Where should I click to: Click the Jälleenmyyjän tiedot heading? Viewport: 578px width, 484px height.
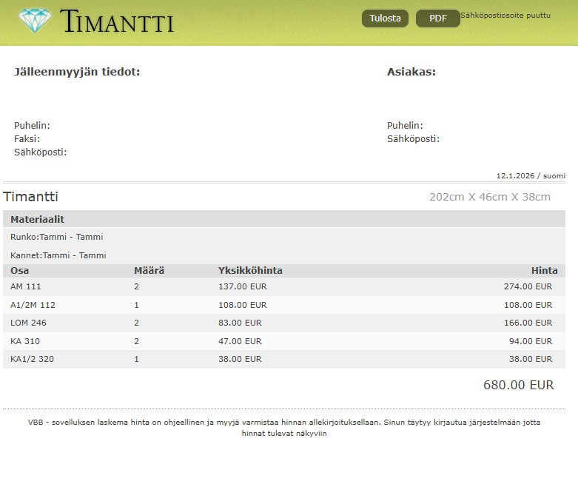pos(77,72)
